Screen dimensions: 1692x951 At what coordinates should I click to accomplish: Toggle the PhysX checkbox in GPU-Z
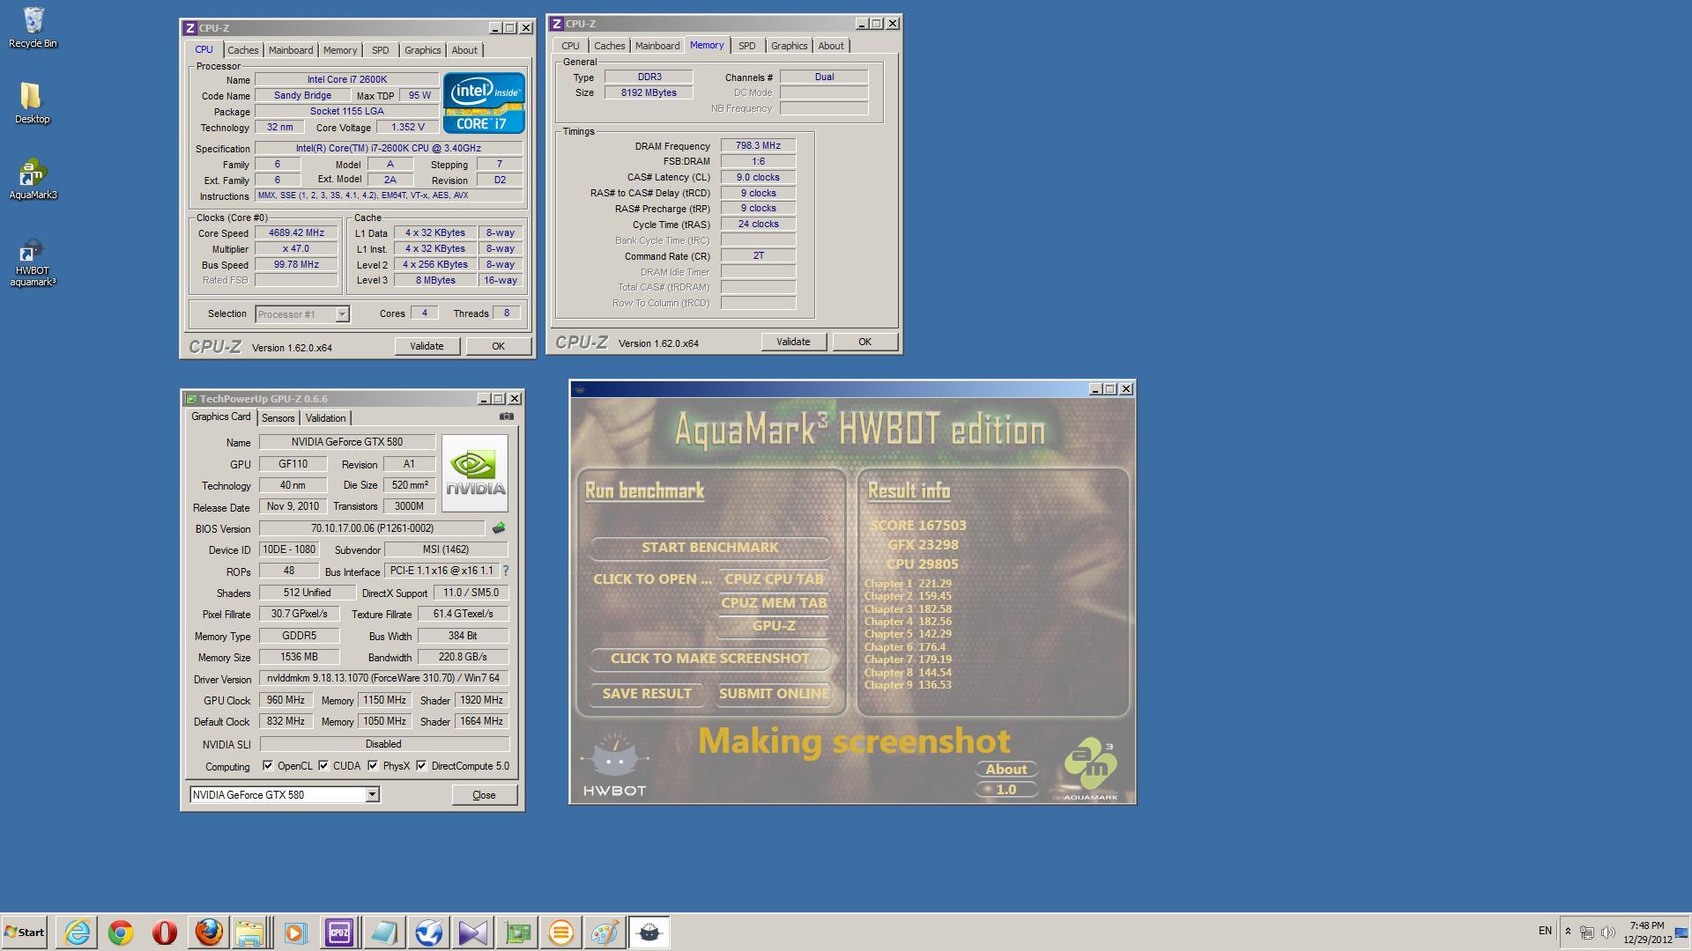[373, 766]
